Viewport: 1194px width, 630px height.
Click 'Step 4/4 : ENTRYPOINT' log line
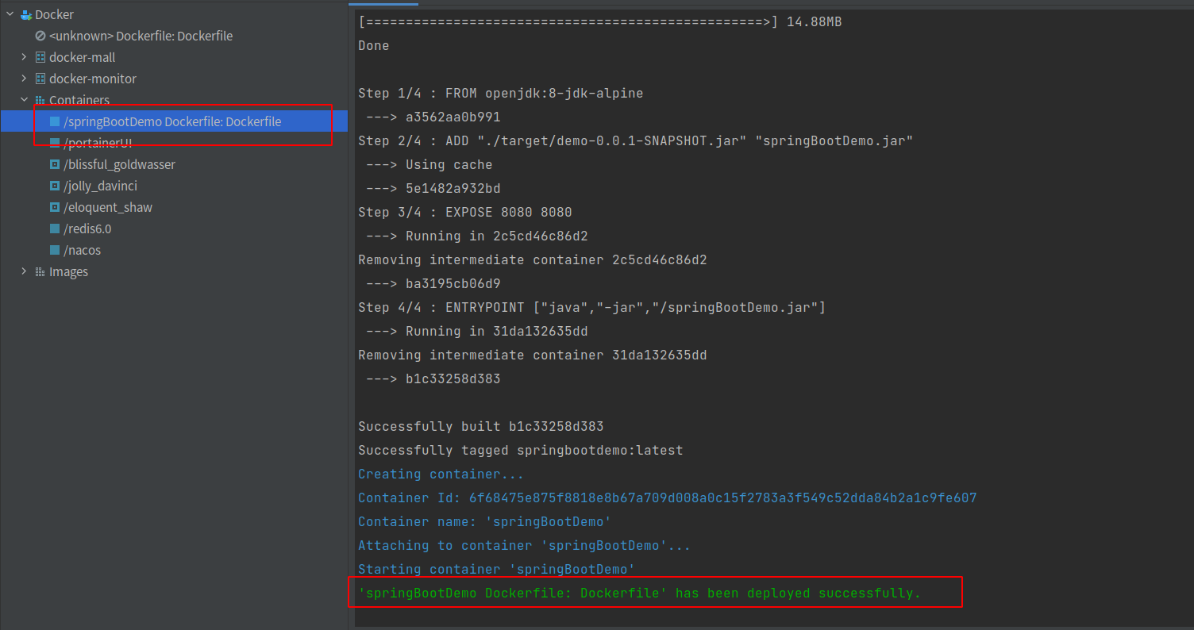tap(591, 308)
